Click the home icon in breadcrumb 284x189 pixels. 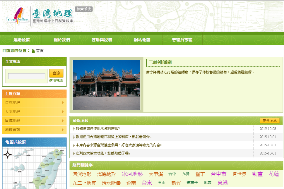pyautogui.click(x=33, y=51)
